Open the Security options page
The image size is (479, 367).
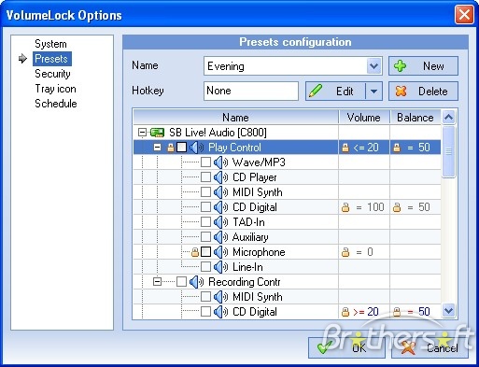click(52, 74)
